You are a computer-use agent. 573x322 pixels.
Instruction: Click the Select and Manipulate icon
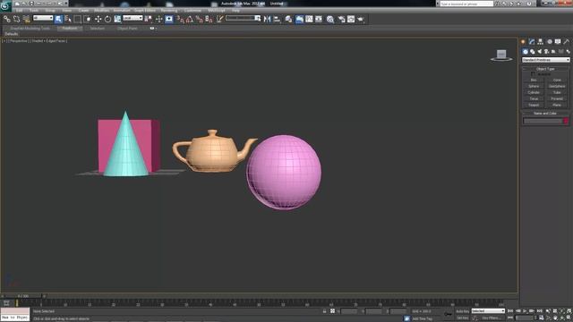pos(158,19)
